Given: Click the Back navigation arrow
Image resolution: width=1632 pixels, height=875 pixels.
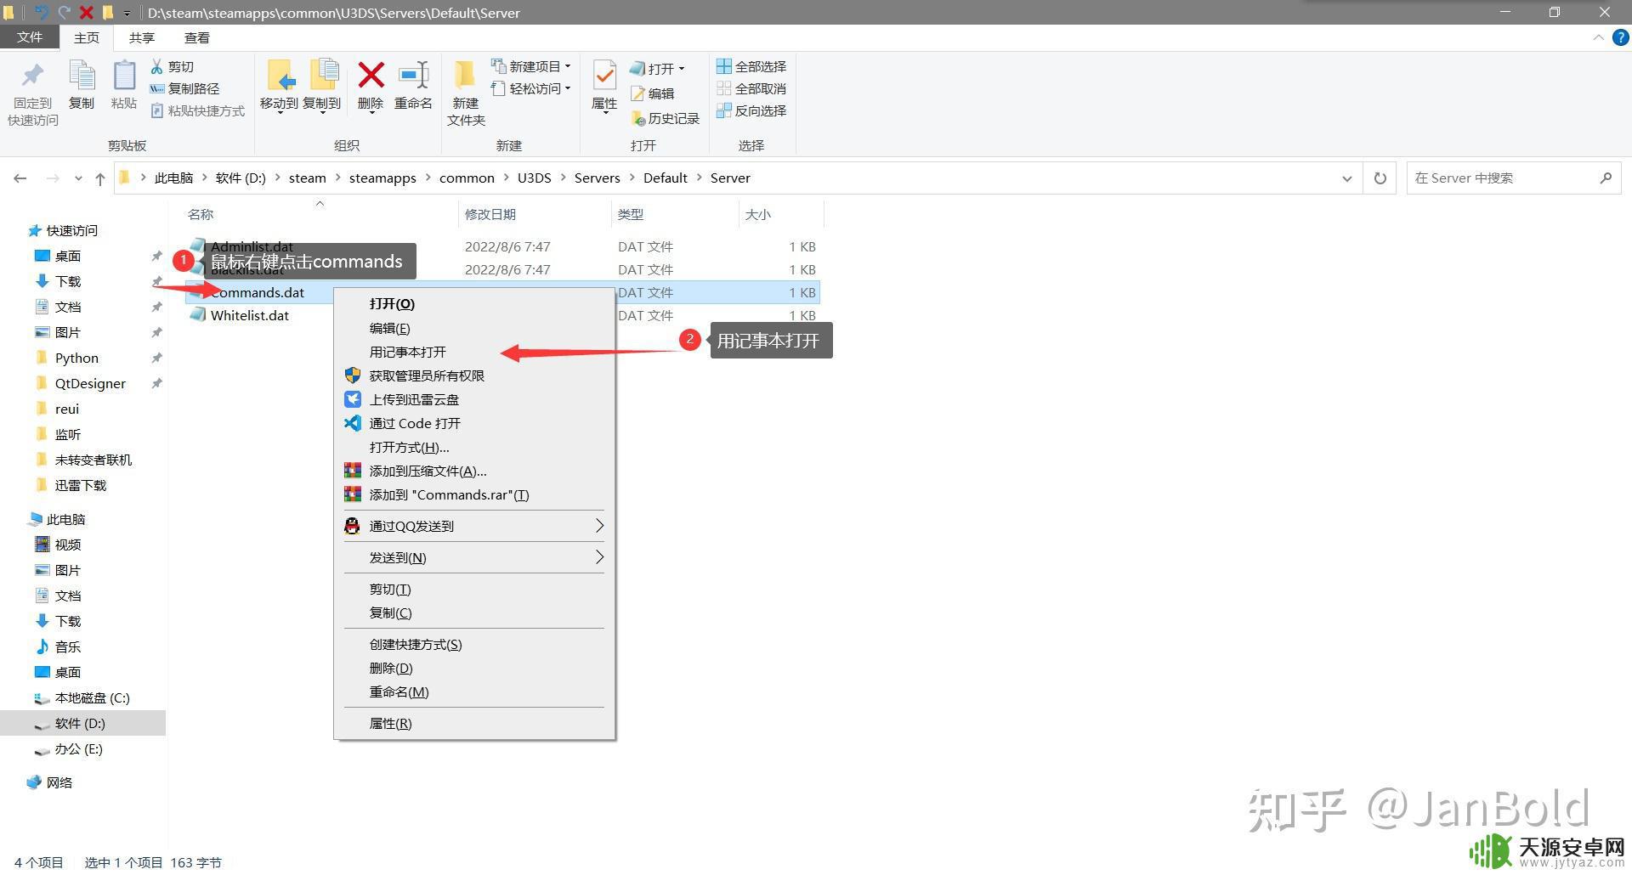Looking at the screenshot, I should tap(20, 178).
